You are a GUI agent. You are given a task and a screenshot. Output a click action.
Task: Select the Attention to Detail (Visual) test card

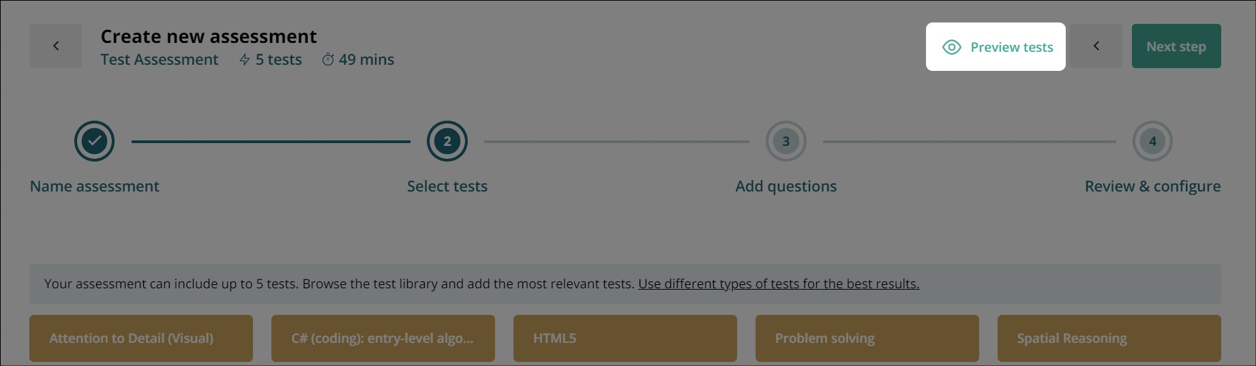pyautogui.click(x=141, y=338)
